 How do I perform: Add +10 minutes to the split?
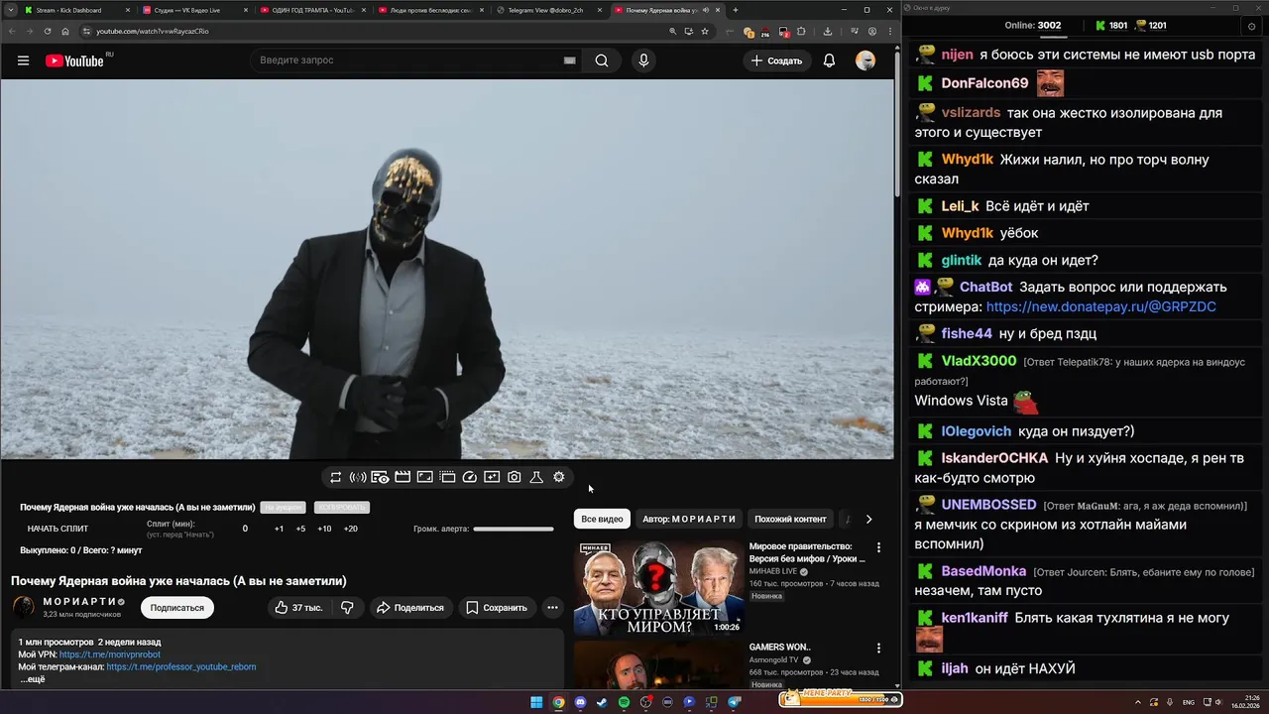coord(324,529)
